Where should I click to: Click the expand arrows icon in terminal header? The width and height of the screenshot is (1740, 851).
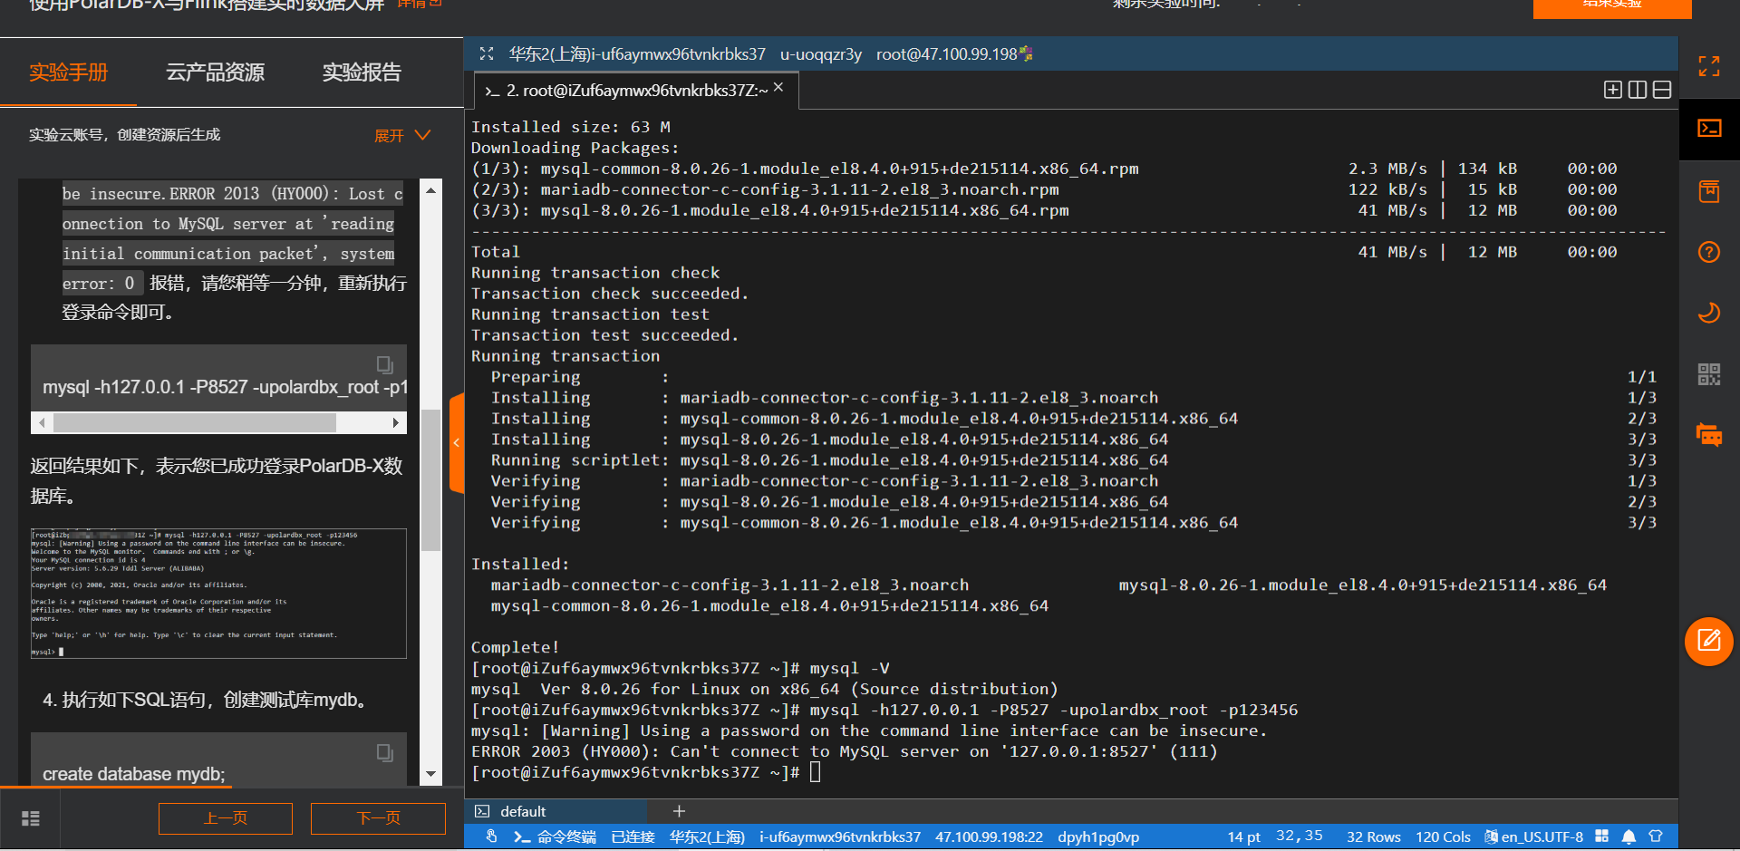point(487,53)
